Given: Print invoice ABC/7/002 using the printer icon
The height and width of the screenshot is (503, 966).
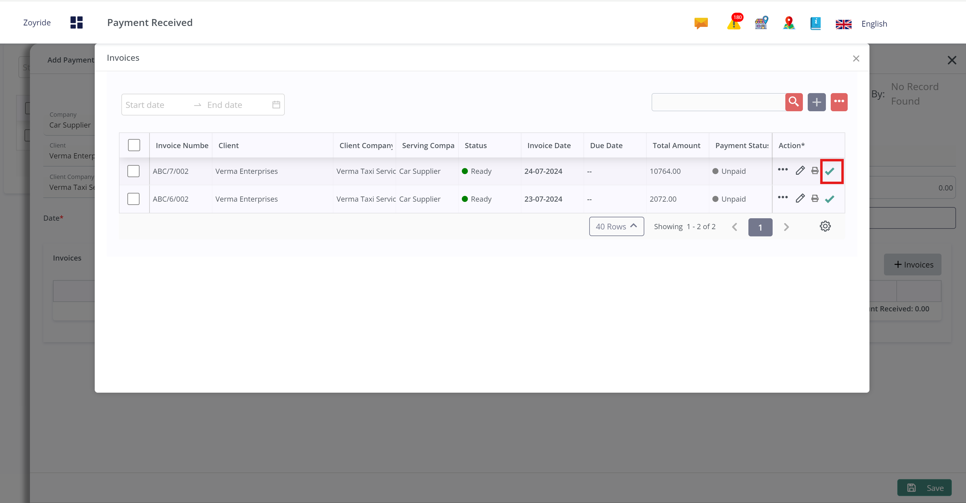Looking at the screenshot, I should click(814, 171).
